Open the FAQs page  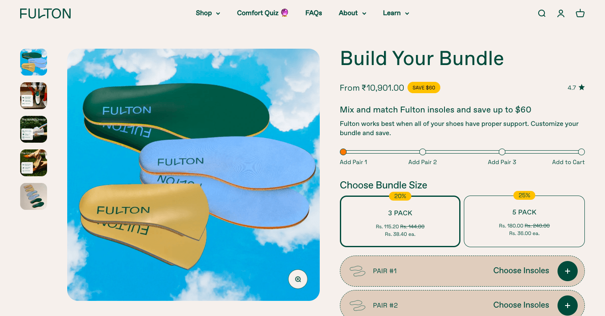(313, 13)
